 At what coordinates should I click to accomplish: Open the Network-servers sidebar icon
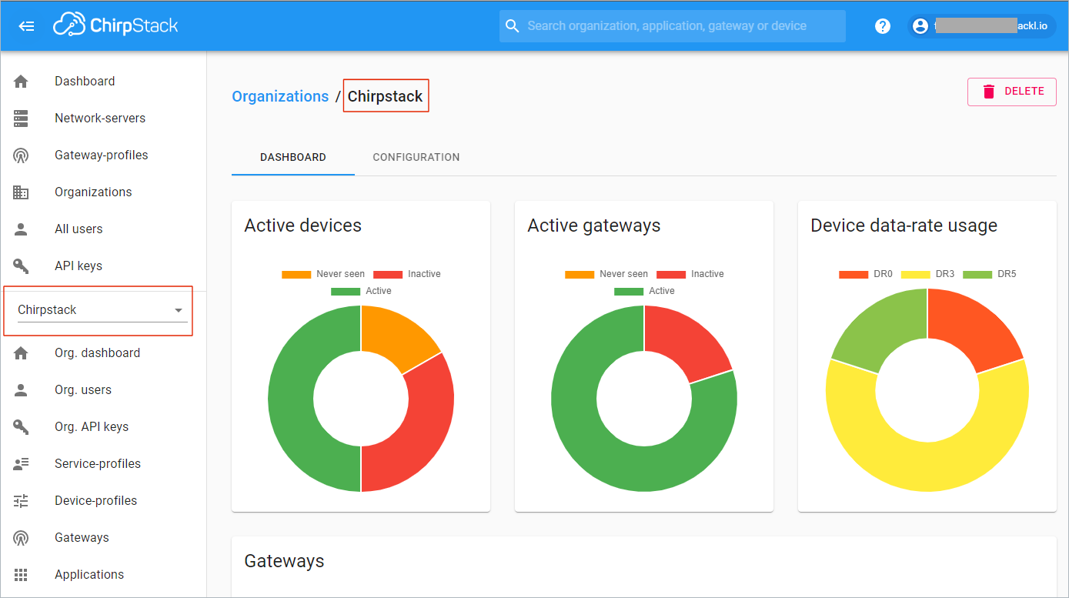[21, 119]
